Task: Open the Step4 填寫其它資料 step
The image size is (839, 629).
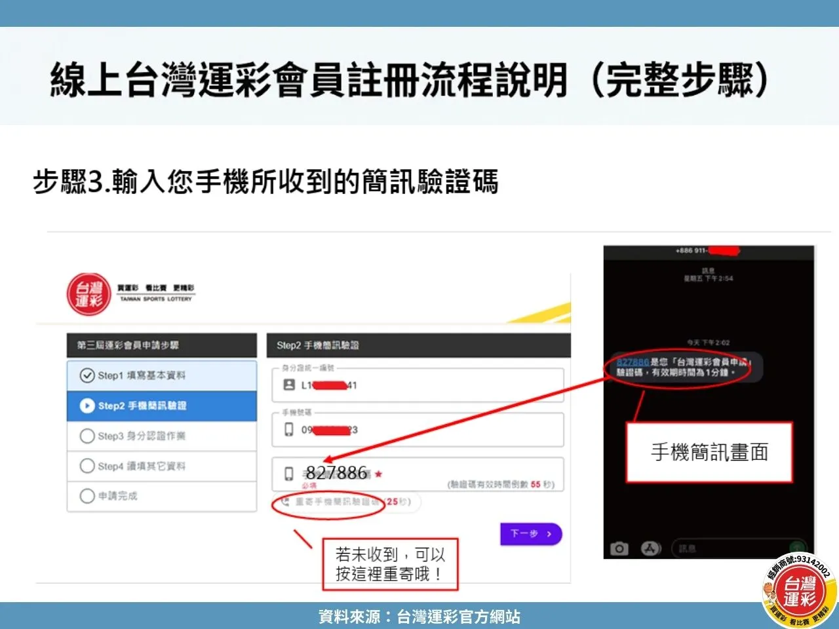Action: pos(162,466)
